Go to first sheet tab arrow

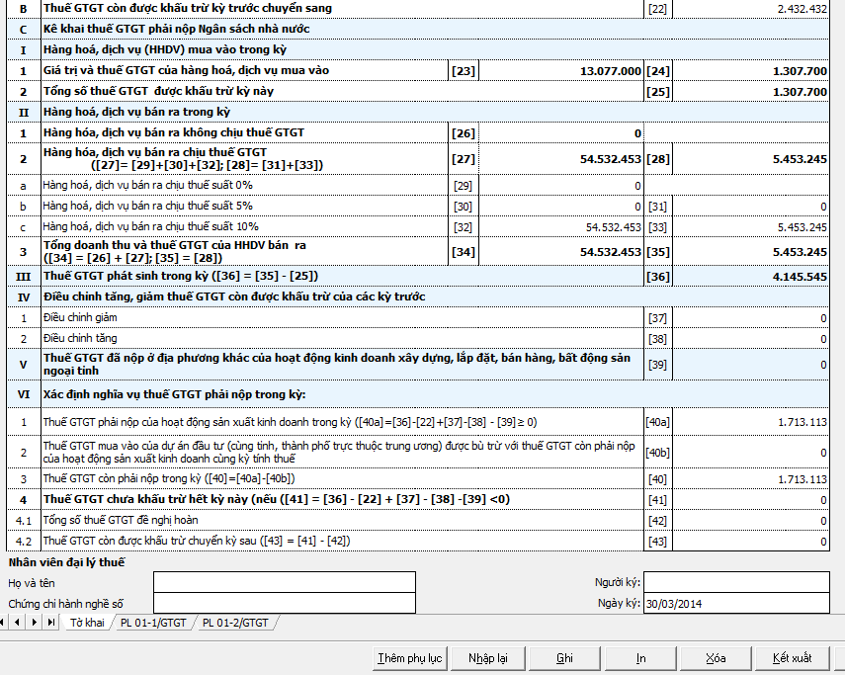(x=3, y=623)
